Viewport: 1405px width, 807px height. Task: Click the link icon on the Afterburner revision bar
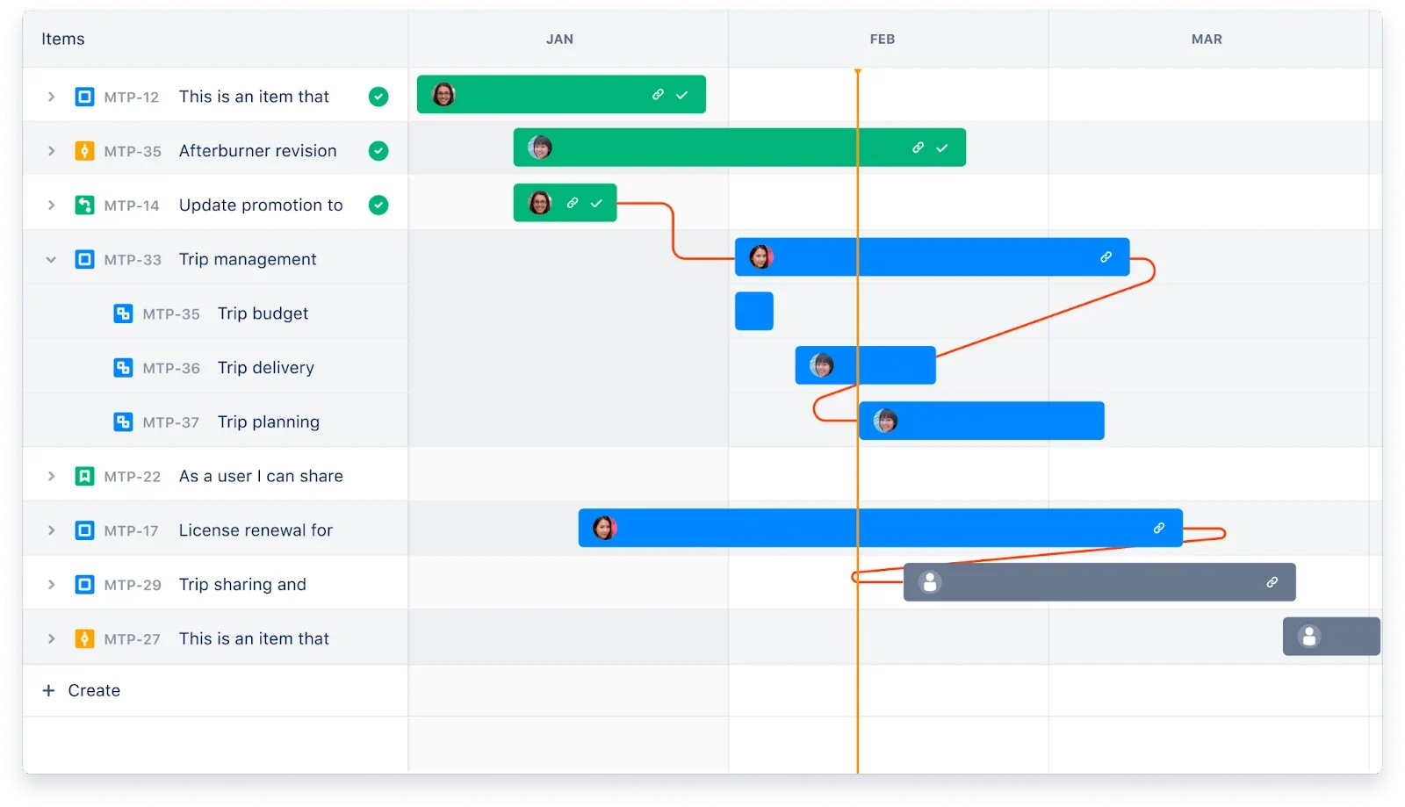pos(918,148)
